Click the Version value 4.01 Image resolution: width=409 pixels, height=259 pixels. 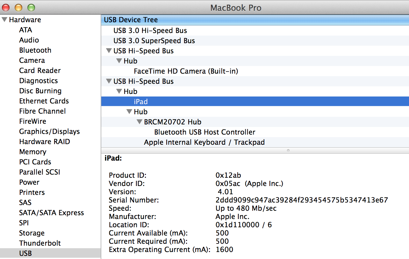(x=226, y=192)
